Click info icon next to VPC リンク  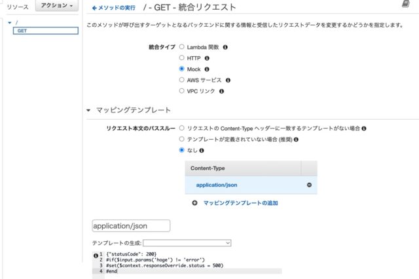click(221, 91)
